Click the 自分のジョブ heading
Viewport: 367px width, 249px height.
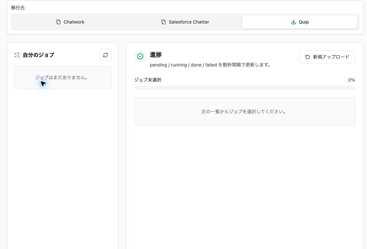38,55
